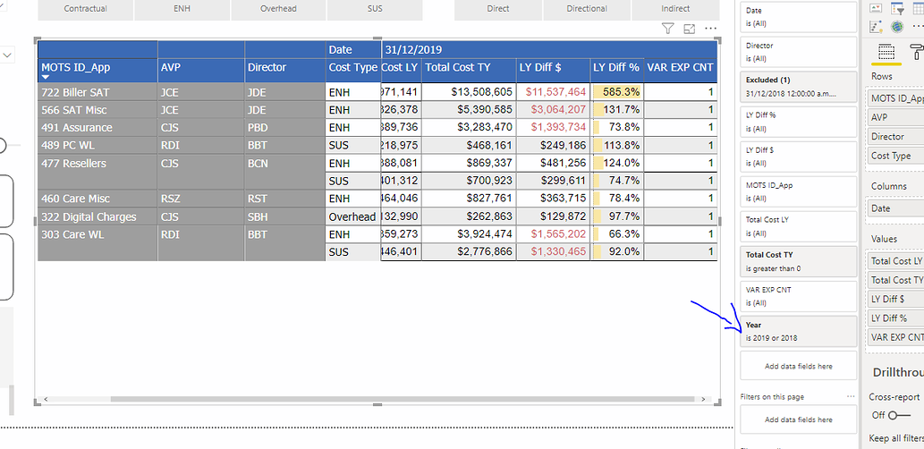924x449 pixels.
Task: Sort by LY Diff $ column header
Action: pyautogui.click(x=554, y=70)
